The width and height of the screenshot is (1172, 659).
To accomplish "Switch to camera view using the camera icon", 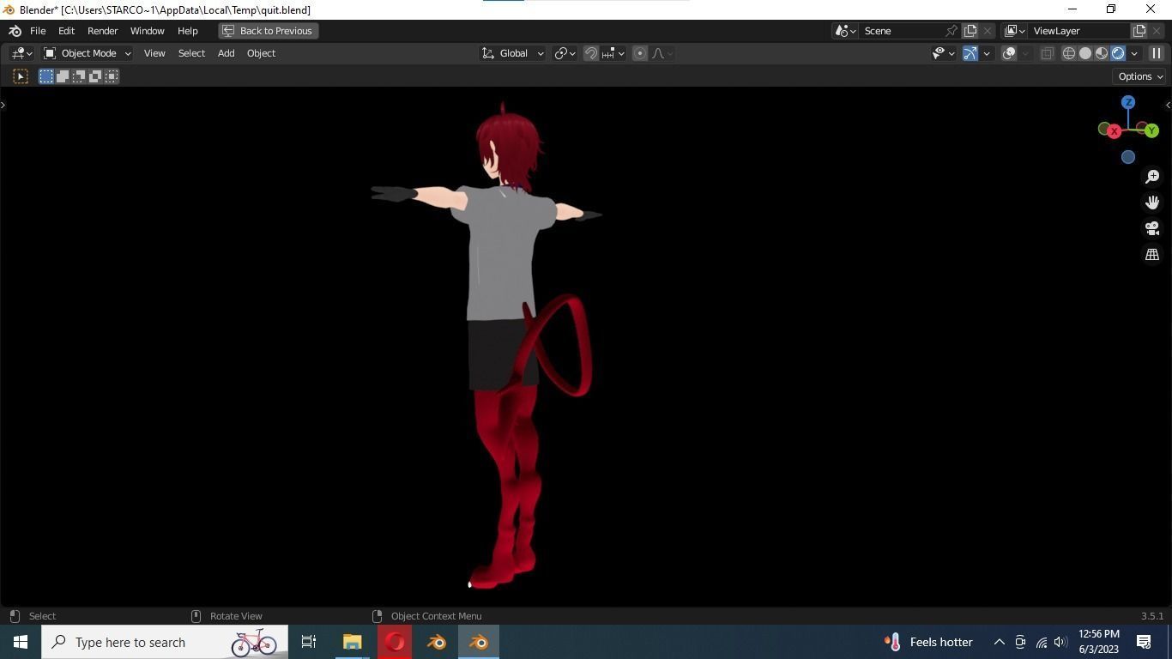I will coord(1152,228).
